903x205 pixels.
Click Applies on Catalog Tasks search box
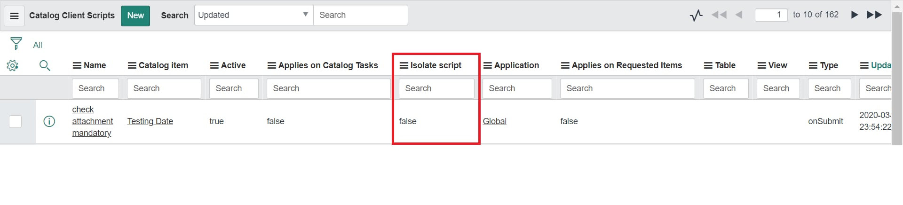click(328, 88)
